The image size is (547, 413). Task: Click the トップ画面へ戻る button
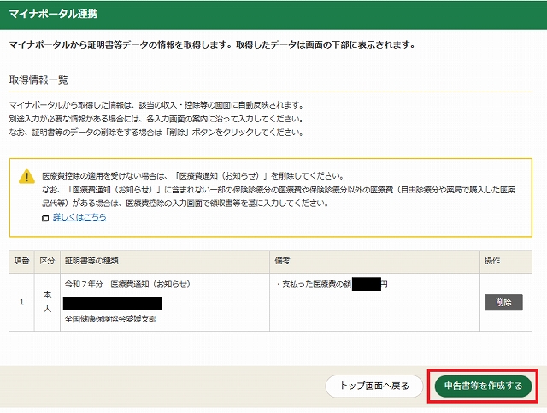coord(374,386)
